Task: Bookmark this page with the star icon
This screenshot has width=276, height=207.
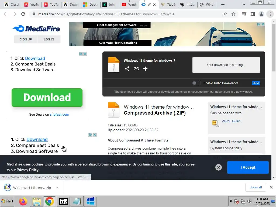Action: click(233, 14)
